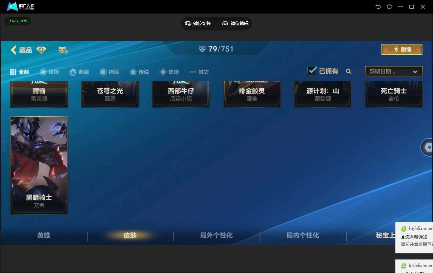Open the 您有新通知 notification popup
The width and height of the screenshot is (433, 273).
414,237
